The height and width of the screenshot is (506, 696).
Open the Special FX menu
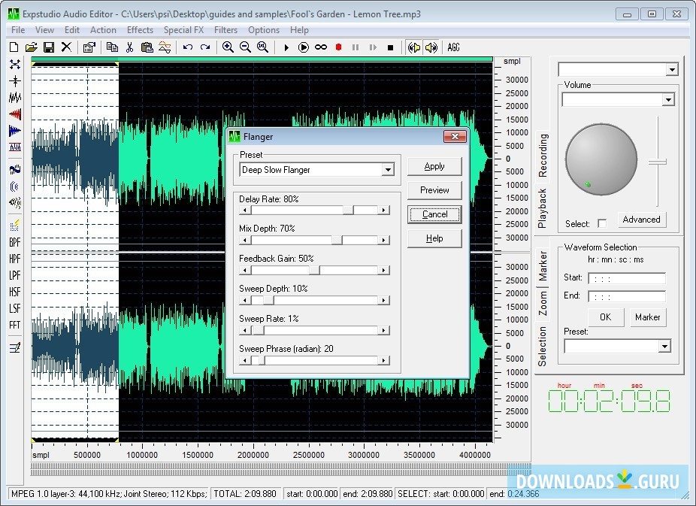(183, 30)
